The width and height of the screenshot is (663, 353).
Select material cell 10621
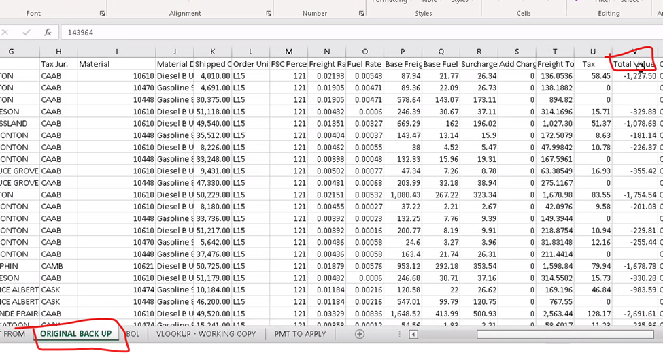(117, 266)
